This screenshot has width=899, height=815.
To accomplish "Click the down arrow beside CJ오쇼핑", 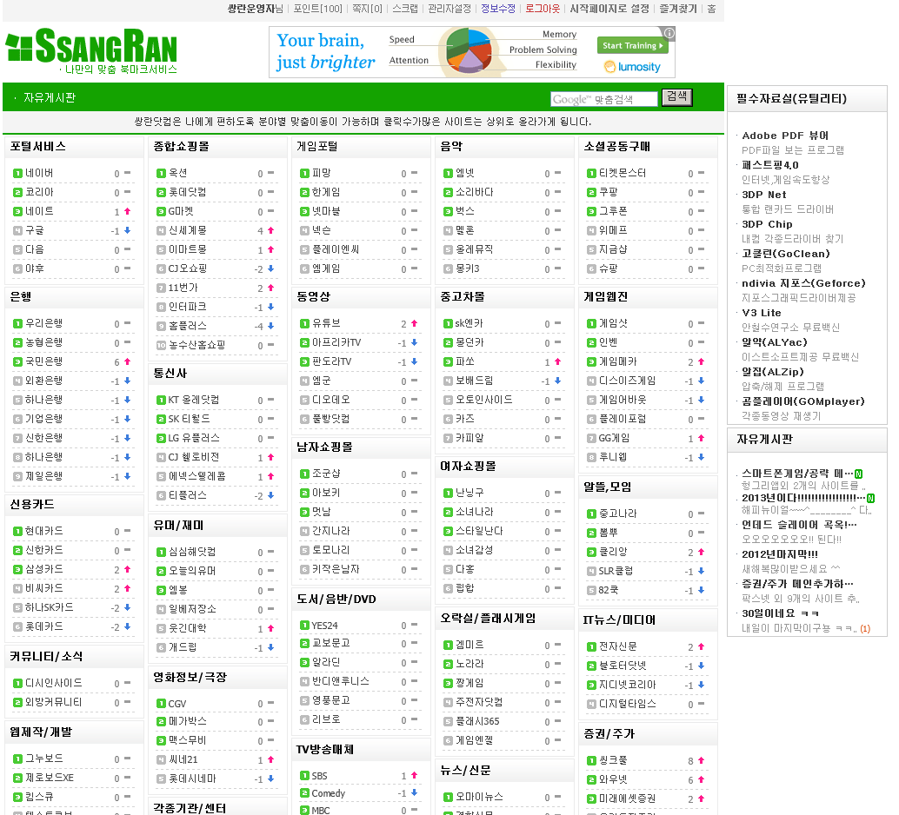I will coord(270,268).
